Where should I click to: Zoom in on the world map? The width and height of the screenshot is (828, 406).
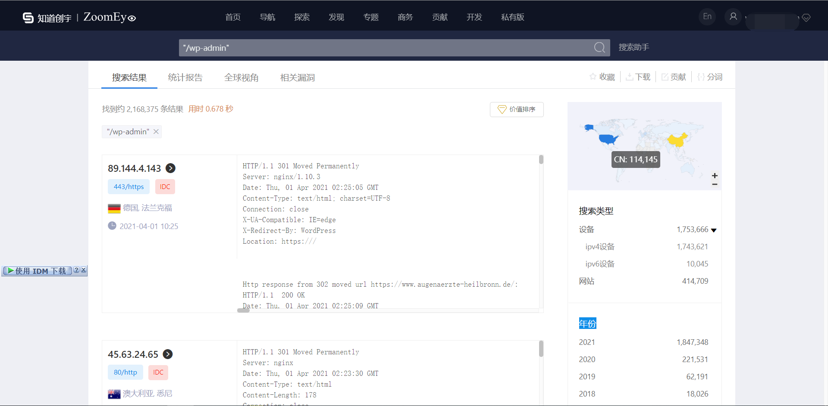(x=715, y=176)
